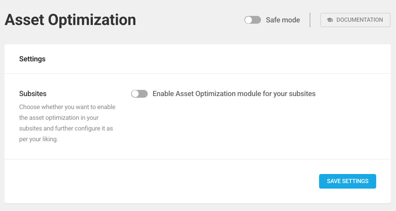Toggle Asset Optimization for subsites
The image size is (396, 211).
pyautogui.click(x=139, y=93)
